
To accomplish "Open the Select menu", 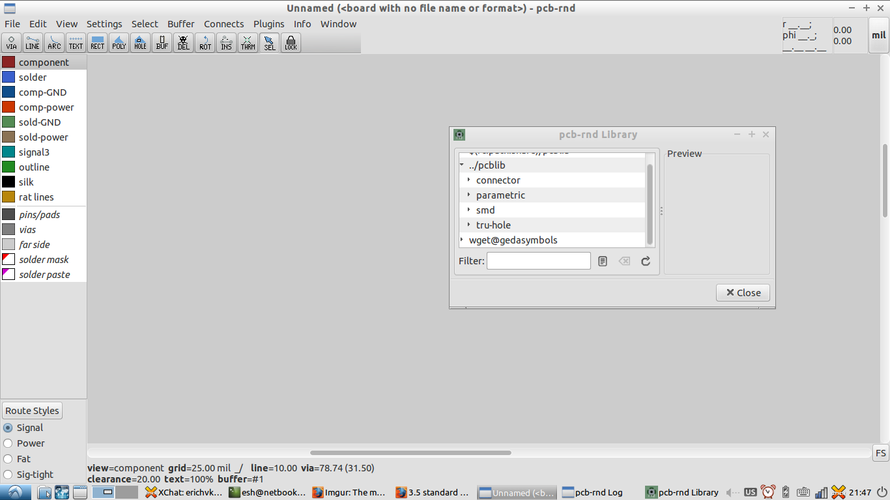I will (x=145, y=24).
